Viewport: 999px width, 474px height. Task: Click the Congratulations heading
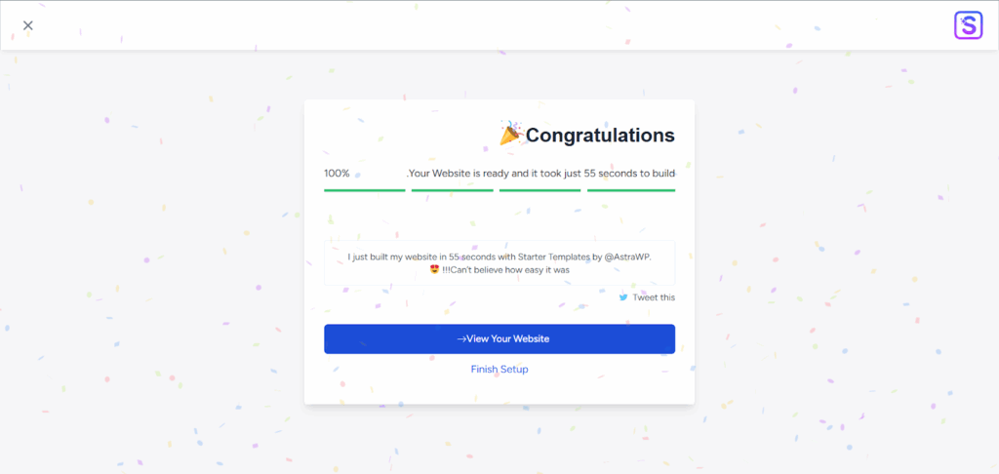click(600, 135)
